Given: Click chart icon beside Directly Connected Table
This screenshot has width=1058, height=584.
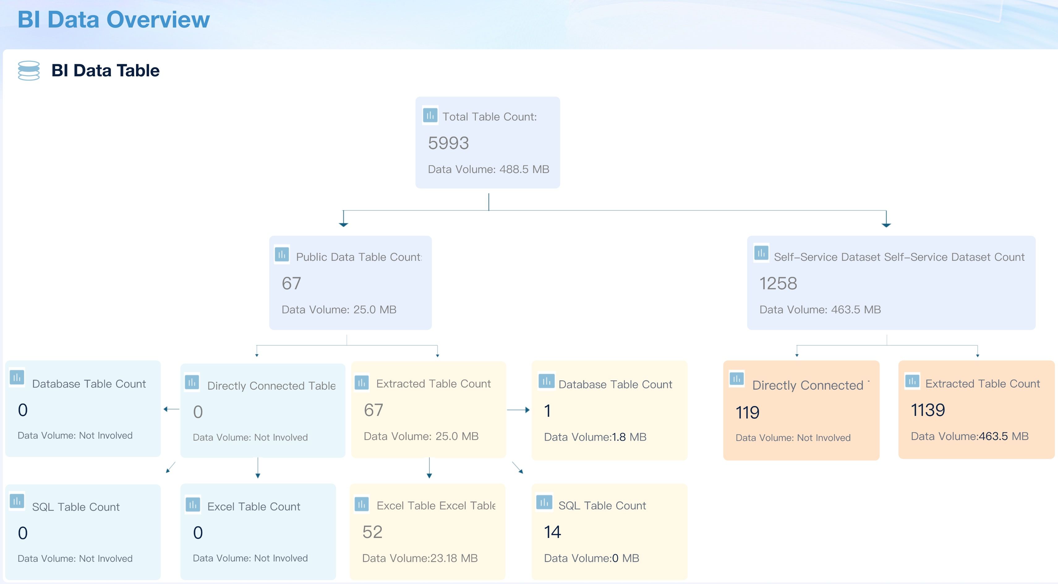Looking at the screenshot, I should point(192,383).
